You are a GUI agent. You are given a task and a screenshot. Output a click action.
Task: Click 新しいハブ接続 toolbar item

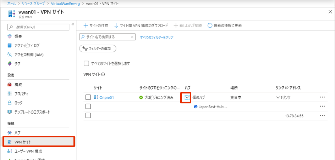188,25
